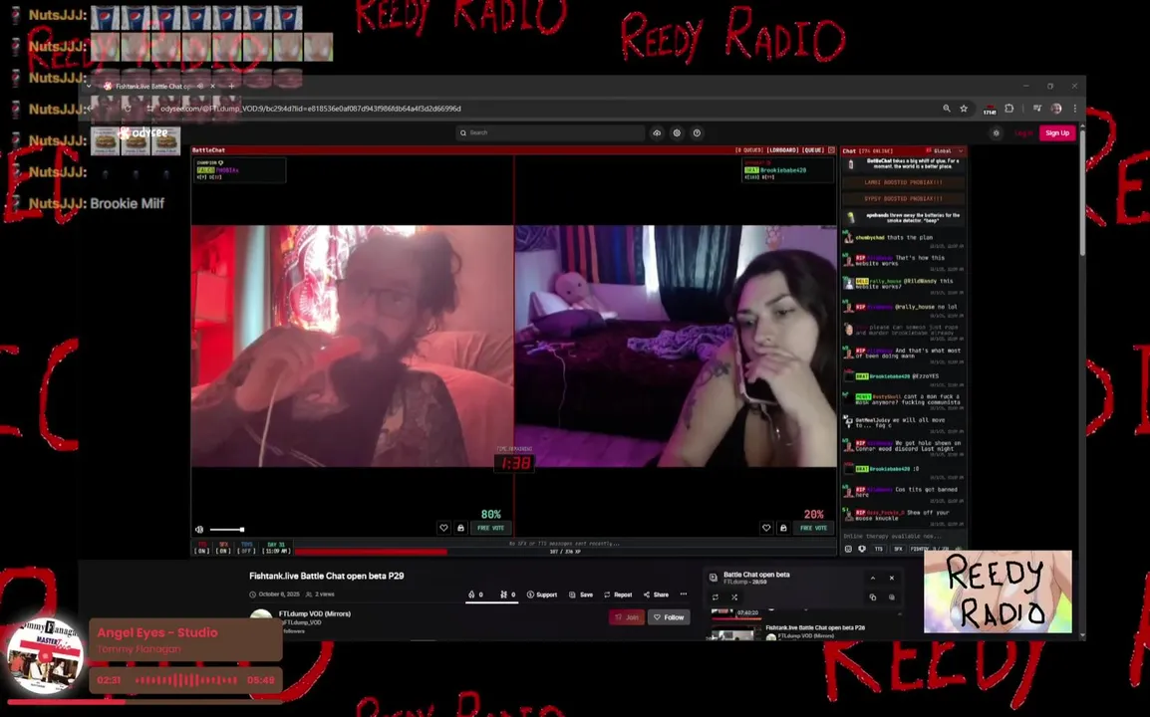Open the Odysee settings gear near Log In
Image resolution: width=1150 pixels, height=717 pixels.
click(x=996, y=132)
